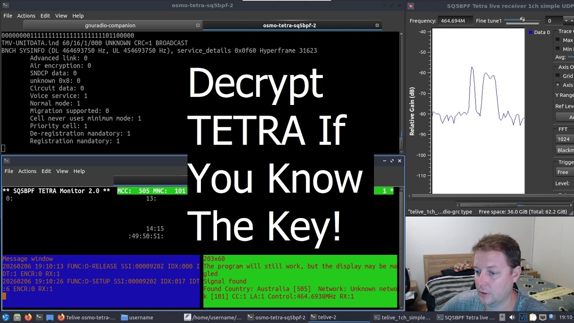Switch to telive_1ch_simple taskbar entry
The height and width of the screenshot is (323, 574).
point(402,317)
